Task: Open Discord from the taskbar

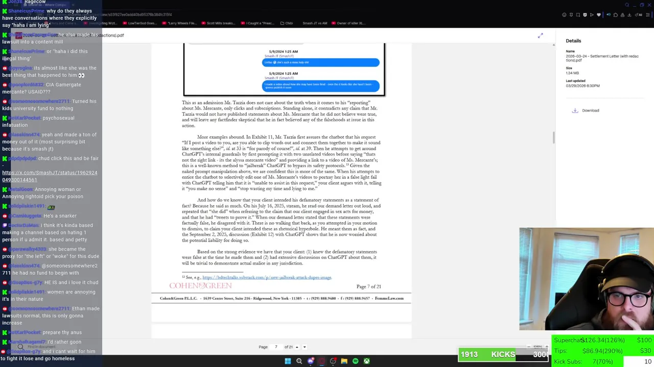Action: [311, 361]
